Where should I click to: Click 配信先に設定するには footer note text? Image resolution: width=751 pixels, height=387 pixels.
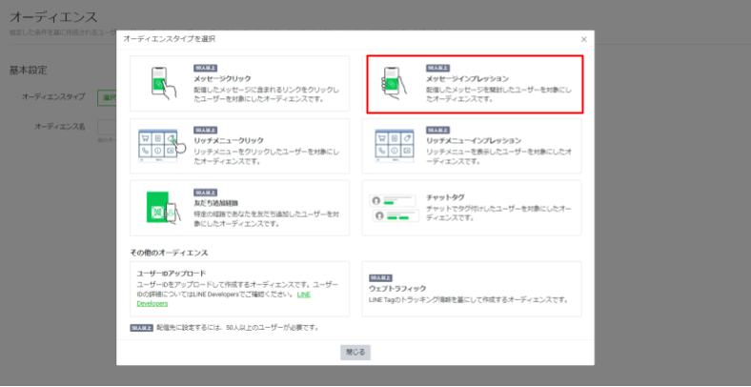tap(237, 328)
